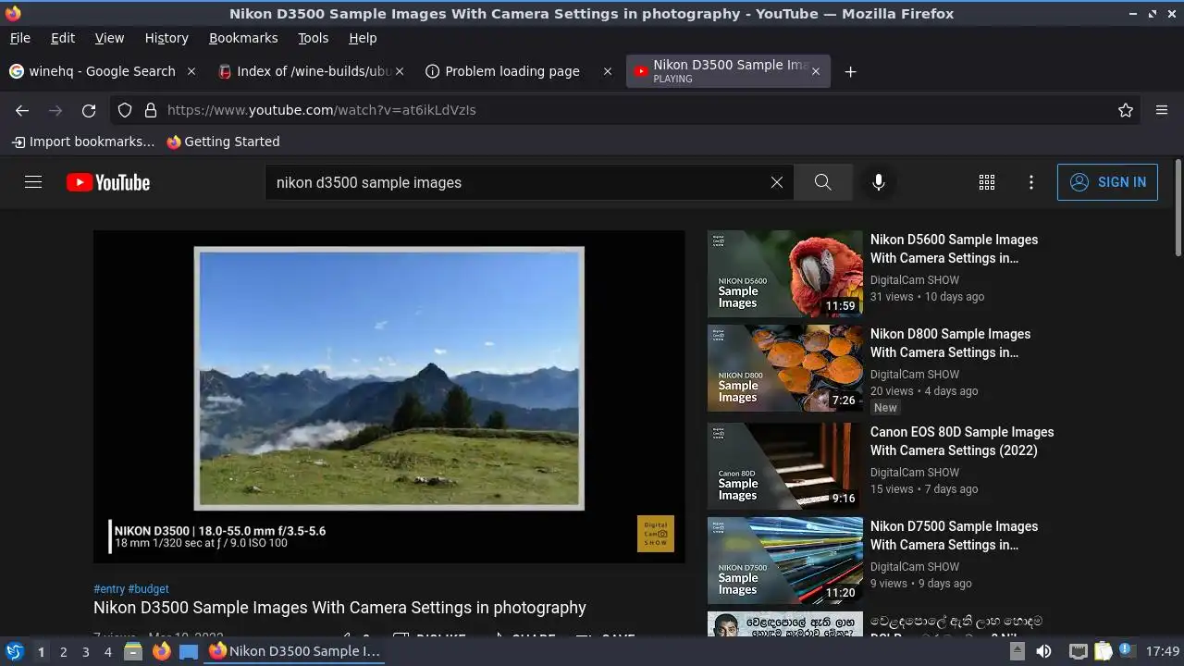Show site security via padlock icon
1184x666 pixels.
click(x=151, y=110)
